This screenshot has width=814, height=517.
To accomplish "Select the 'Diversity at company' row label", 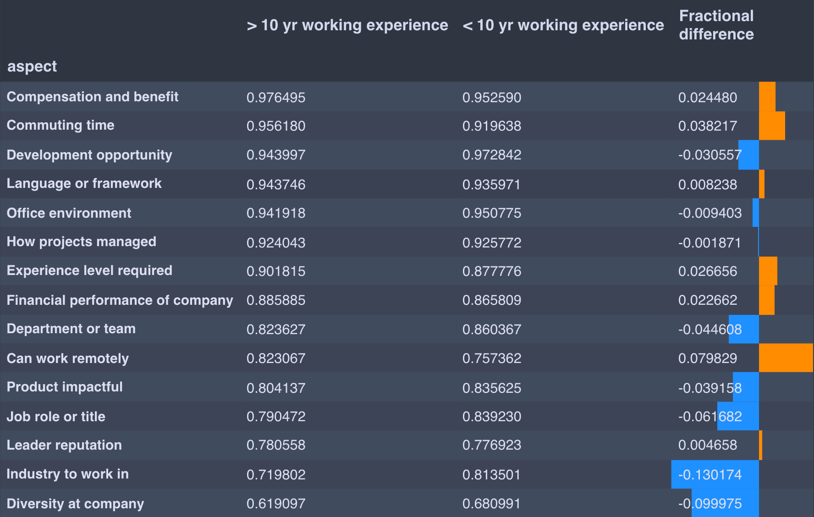I will [x=76, y=504].
